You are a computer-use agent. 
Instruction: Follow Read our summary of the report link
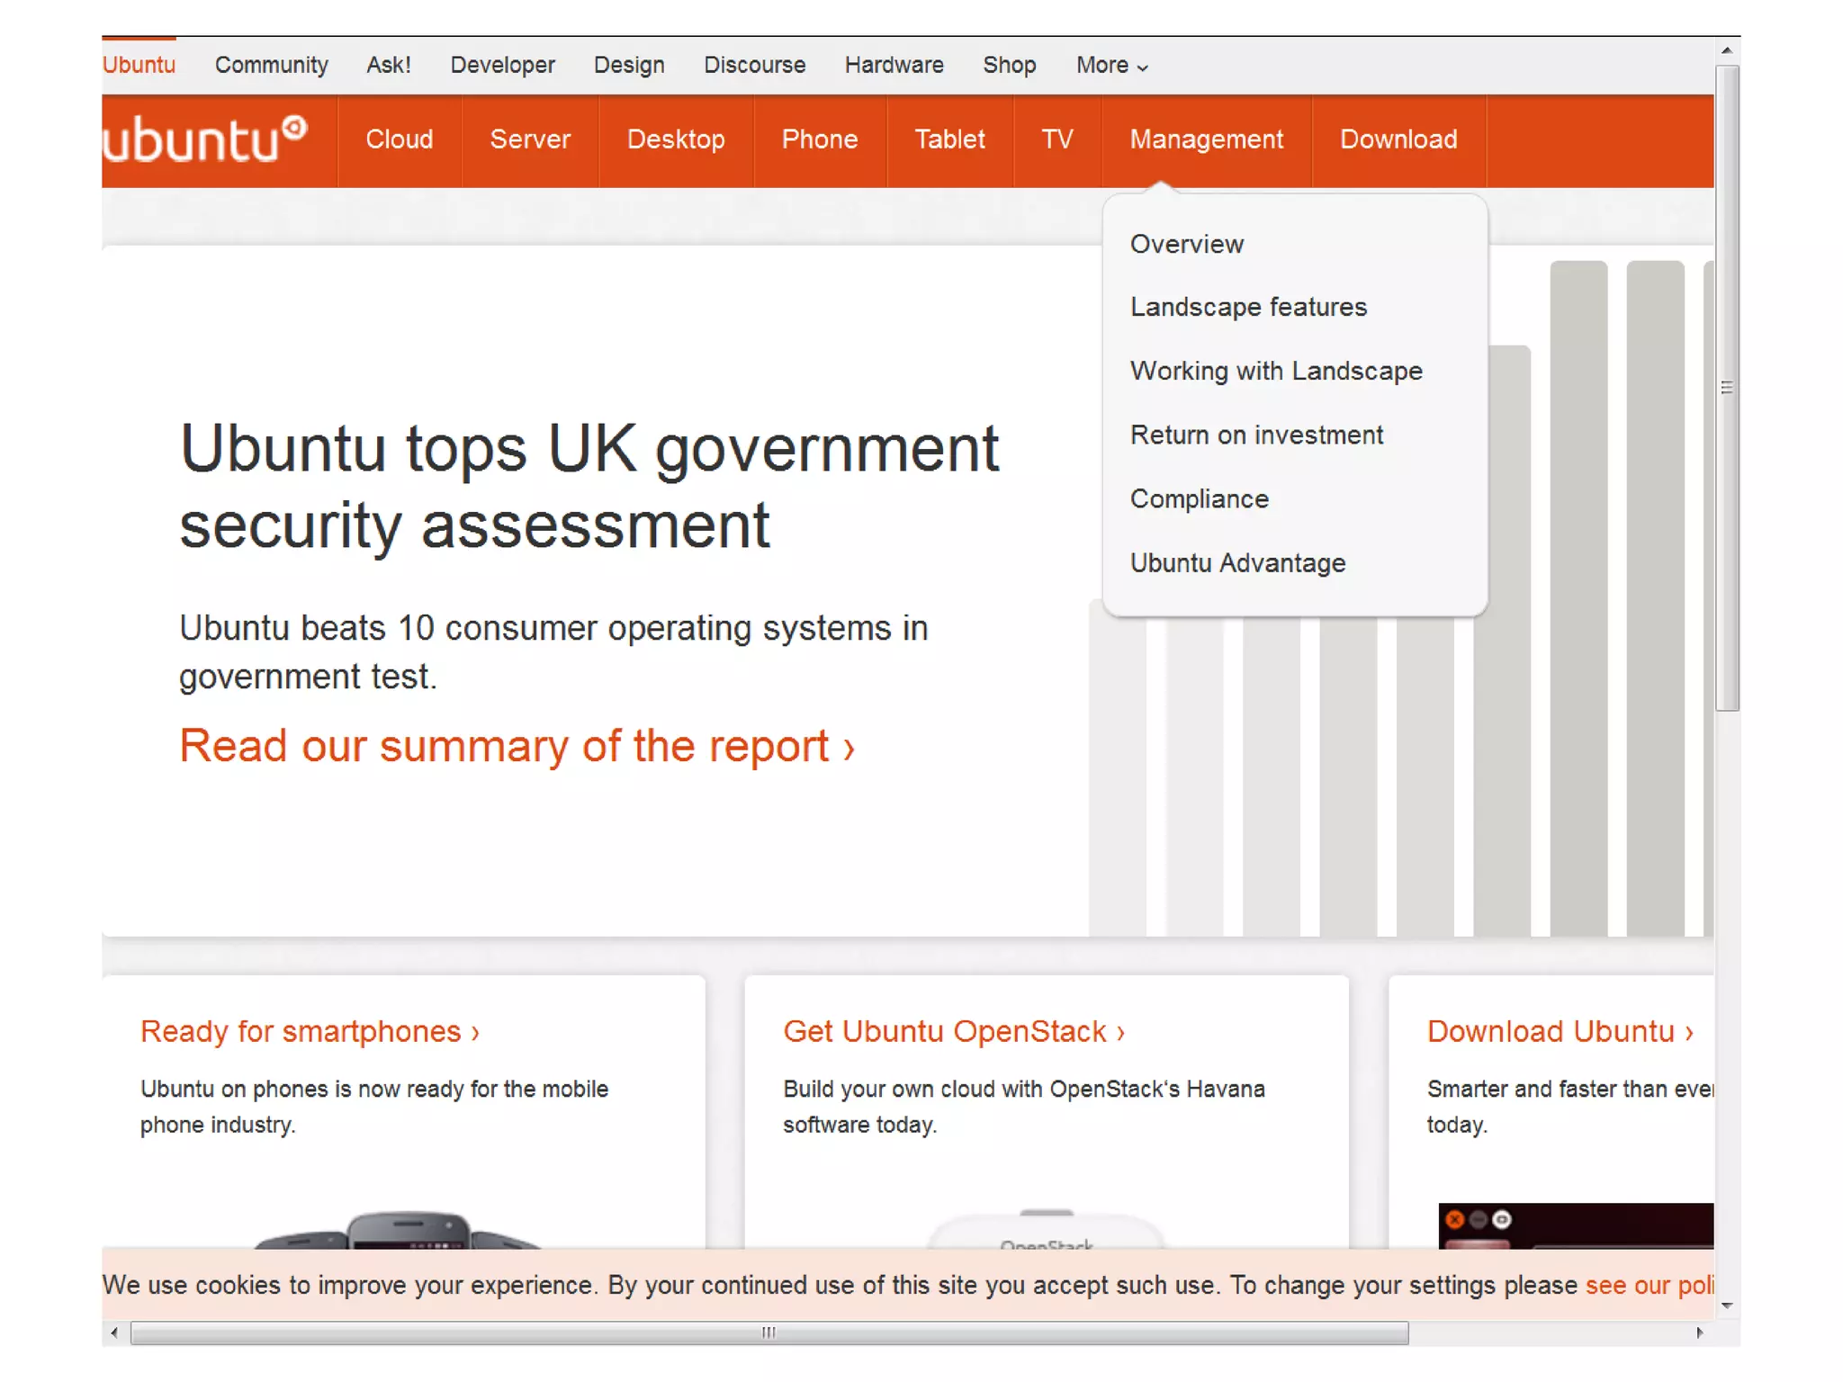point(517,746)
